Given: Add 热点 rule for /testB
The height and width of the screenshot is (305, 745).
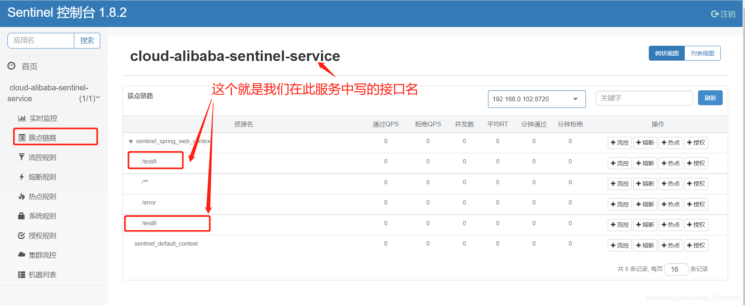Looking at the screenshot, I should (x=670, y=224).
